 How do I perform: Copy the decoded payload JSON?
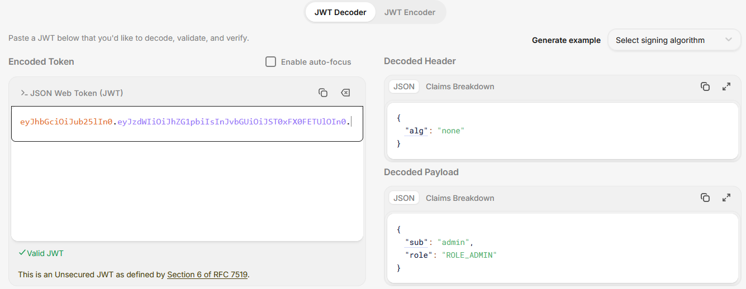(705, 198)
